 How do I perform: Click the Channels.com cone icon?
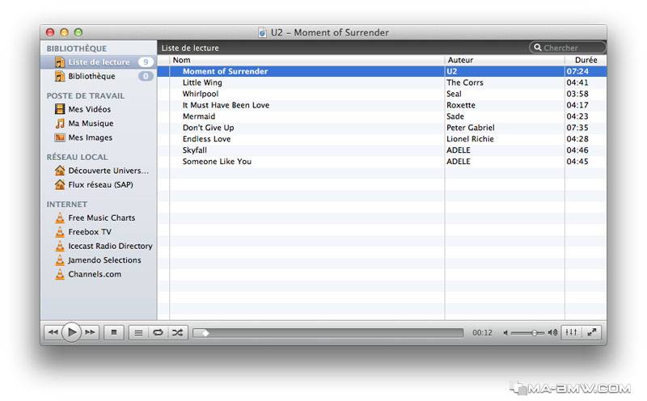[60, 274]
